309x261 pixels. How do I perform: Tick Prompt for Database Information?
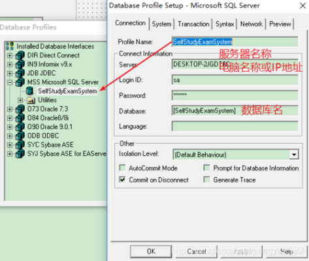coord(206,168)
